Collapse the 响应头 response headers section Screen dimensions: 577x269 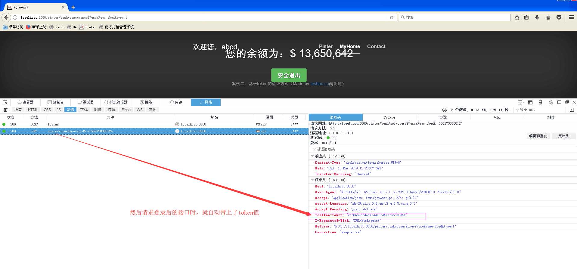point(312,156)
